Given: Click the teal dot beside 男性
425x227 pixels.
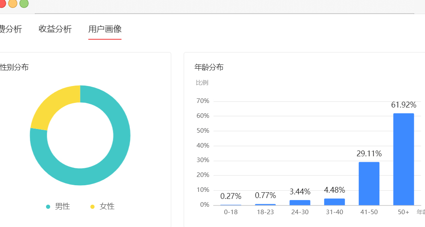Looking at the screenshot, I should 48,207.
